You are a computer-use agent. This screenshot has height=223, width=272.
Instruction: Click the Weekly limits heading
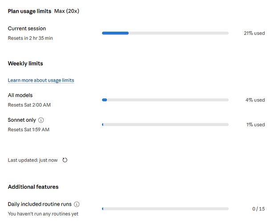25,63
